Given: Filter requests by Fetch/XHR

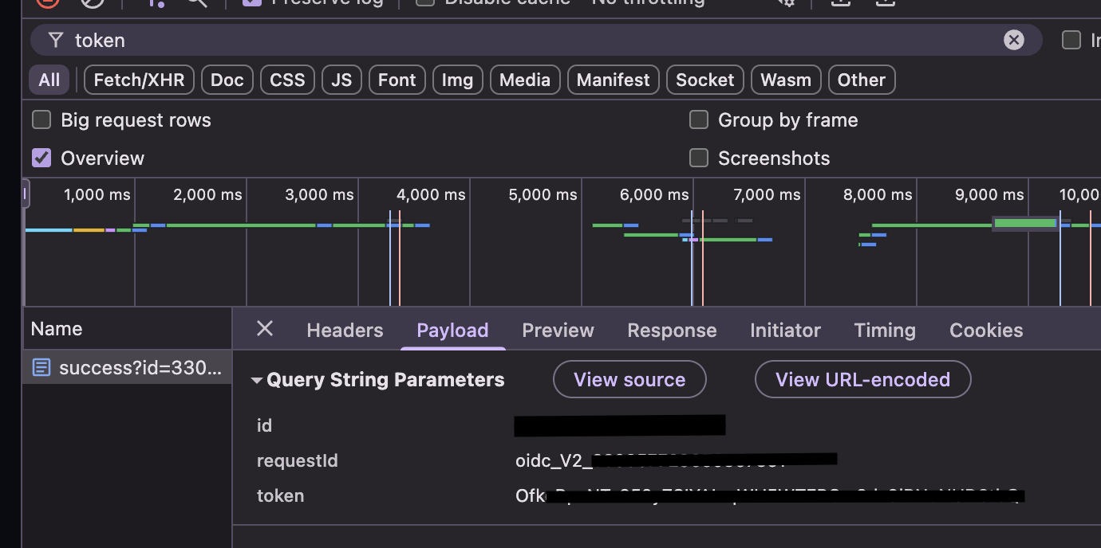Looking at the screenshot, I should click(x=139, y=80).
